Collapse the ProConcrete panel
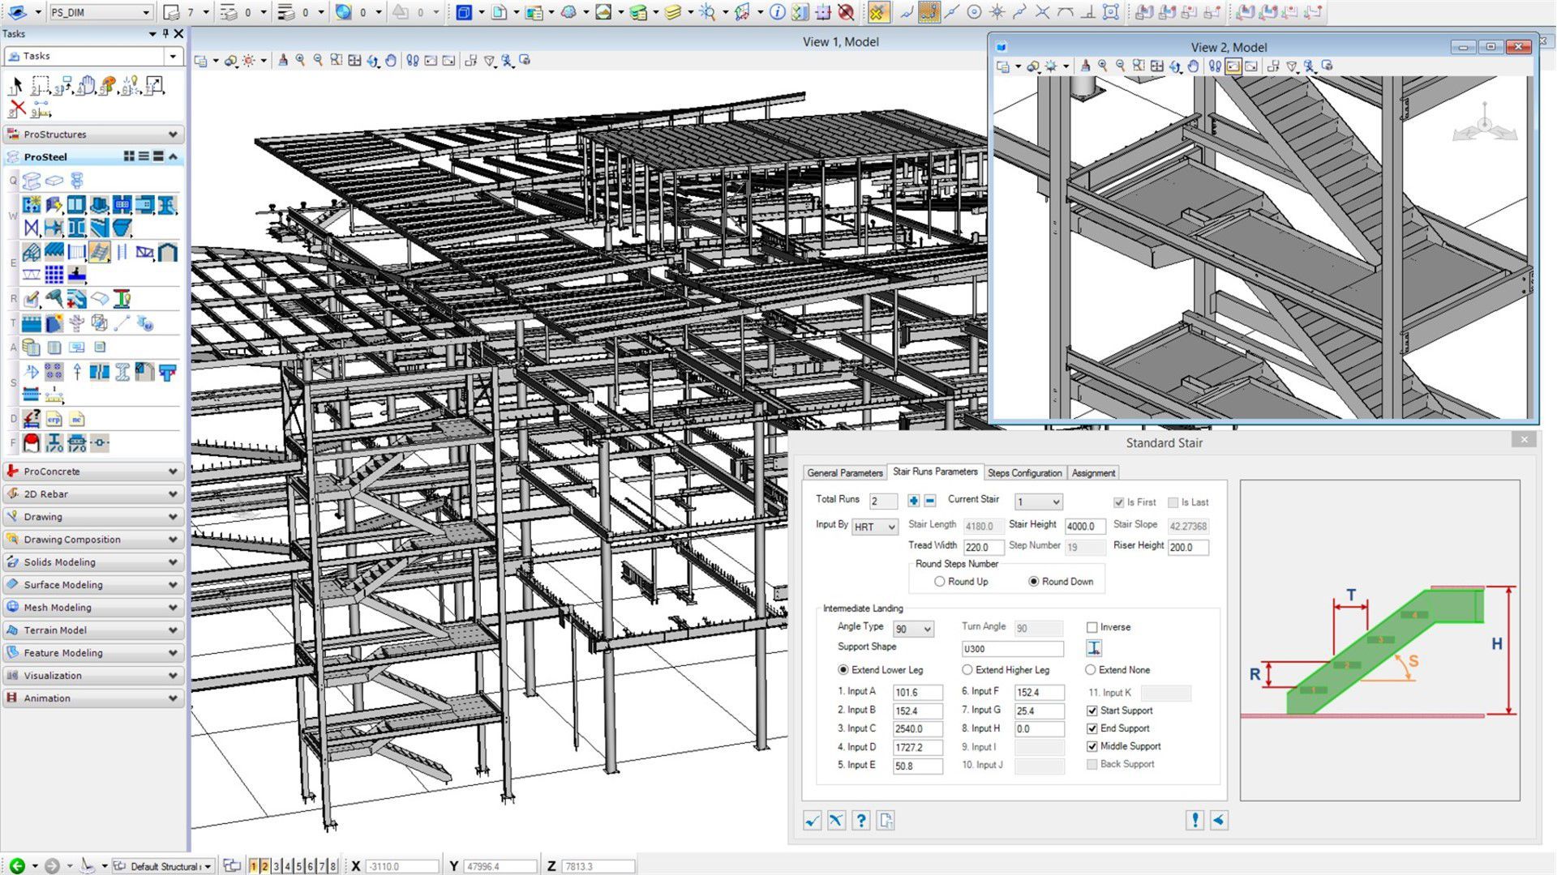This screenshot has width=1557, height=875. 173,471
